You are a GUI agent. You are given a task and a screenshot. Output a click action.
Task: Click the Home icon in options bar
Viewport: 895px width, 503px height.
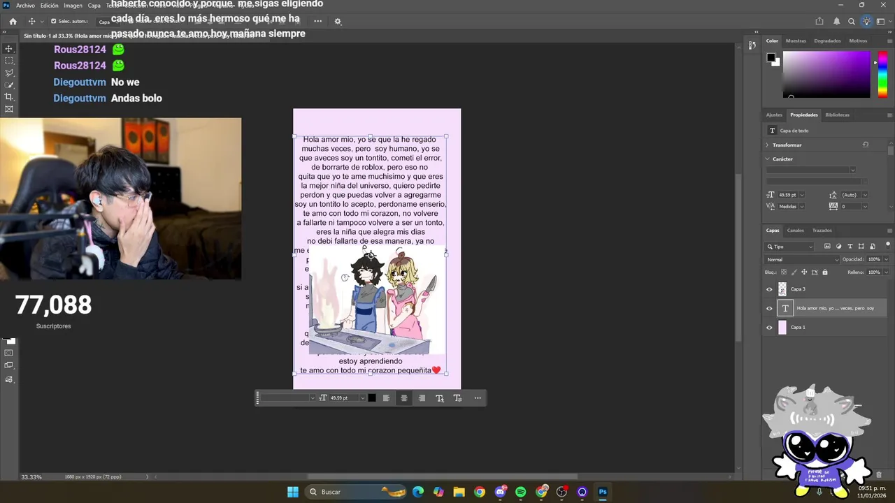13,22
